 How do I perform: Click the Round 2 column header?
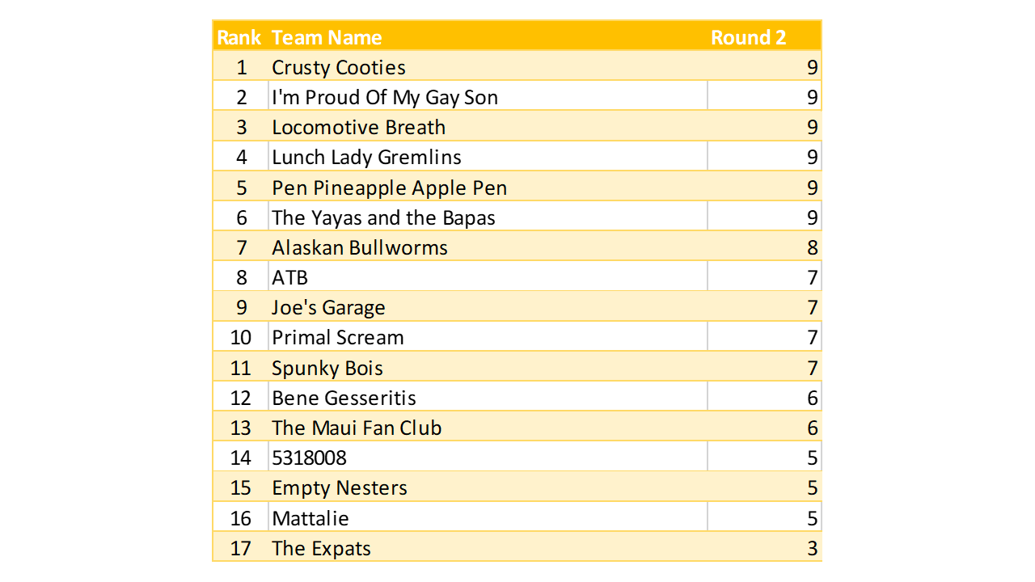(x=748, y=37)
